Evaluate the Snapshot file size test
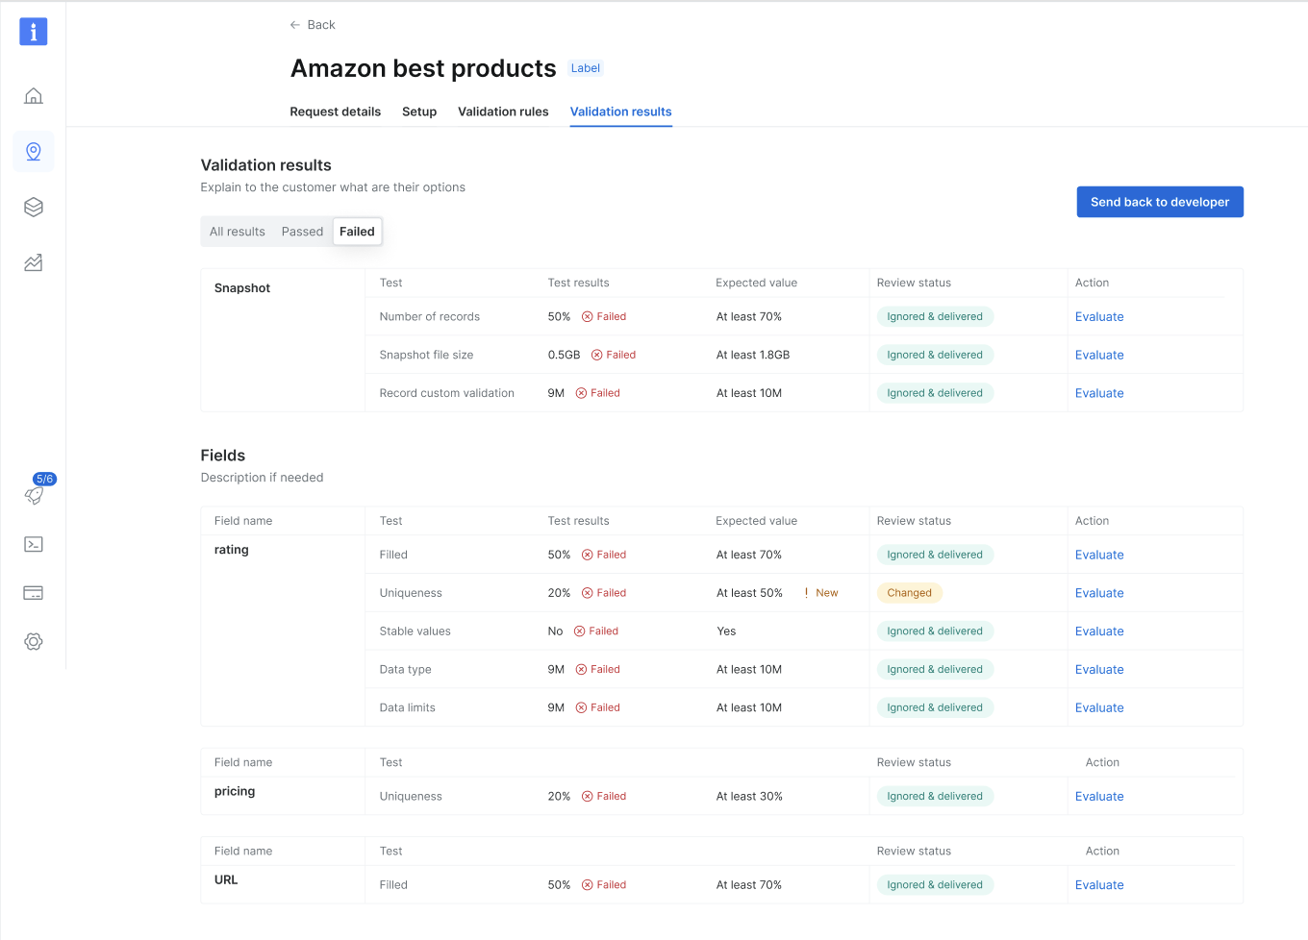Screen dimensions: 1308x940 click(1099, 355)
